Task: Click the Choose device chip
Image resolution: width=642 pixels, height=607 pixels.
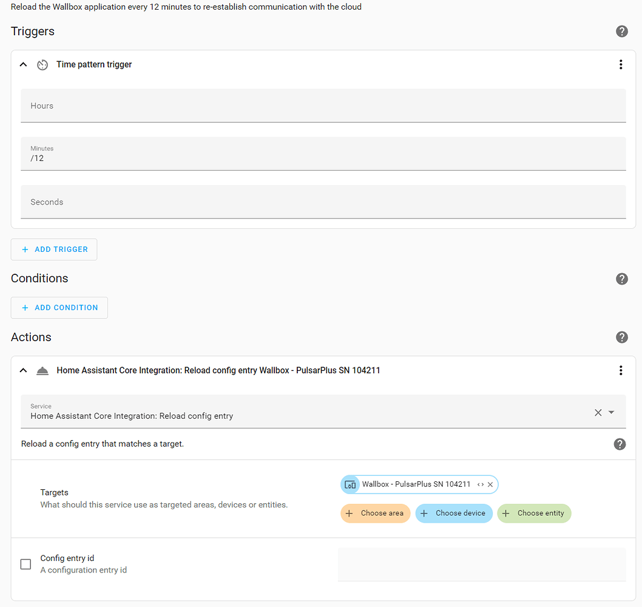Action: (x=454, y=513)
